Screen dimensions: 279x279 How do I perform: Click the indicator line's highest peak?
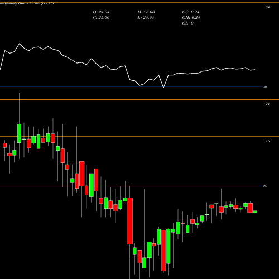pos(20,44)
